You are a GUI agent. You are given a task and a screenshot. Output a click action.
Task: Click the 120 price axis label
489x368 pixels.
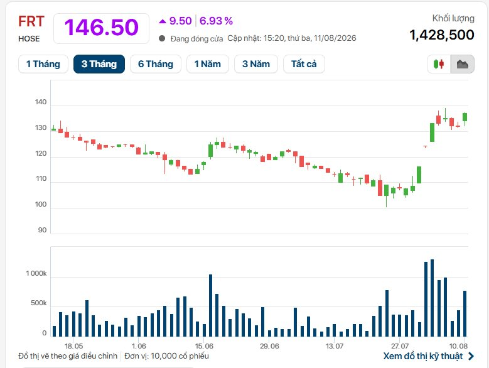tap(41, 153)
